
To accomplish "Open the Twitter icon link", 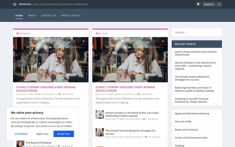I will coord(198,4).
